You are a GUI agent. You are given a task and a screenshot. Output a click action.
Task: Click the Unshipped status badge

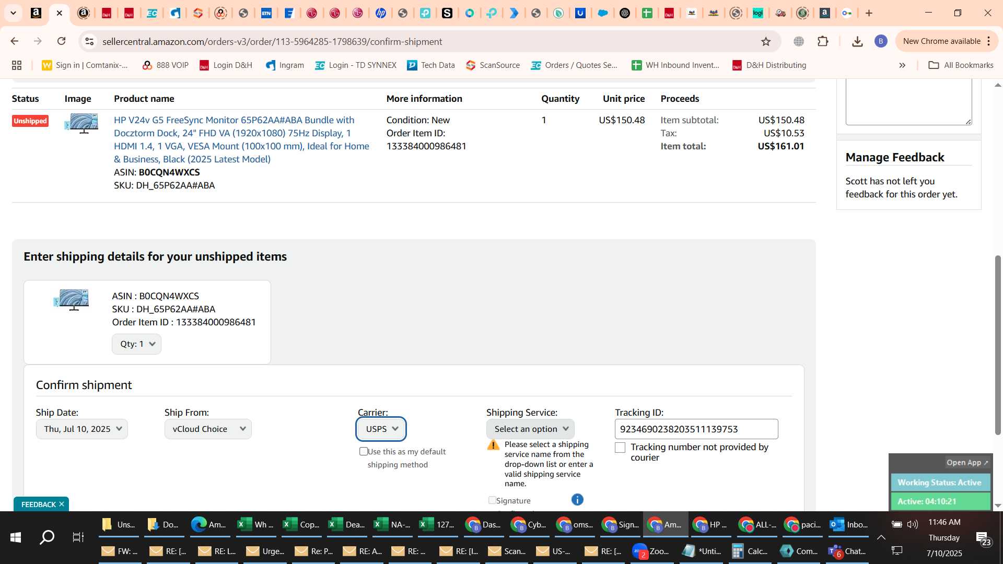coord(30,121)
